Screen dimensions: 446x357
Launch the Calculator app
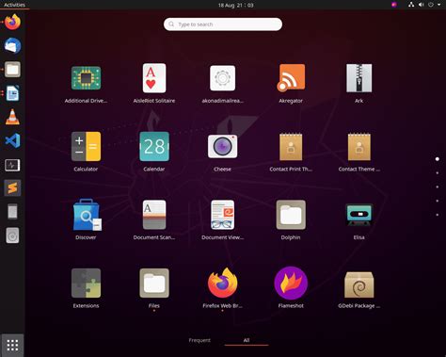point(86,146)
